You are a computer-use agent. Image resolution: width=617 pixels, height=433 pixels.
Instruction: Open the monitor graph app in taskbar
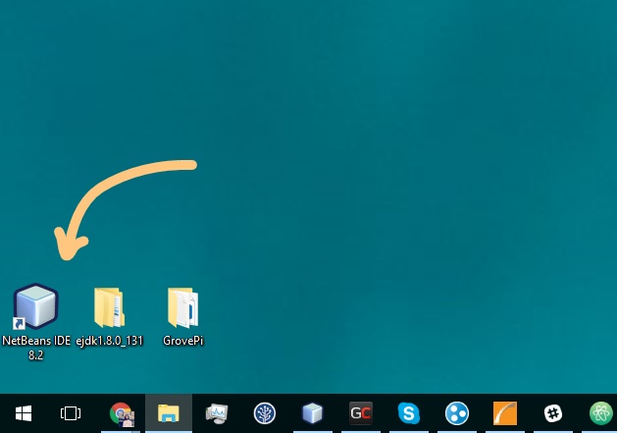(x=217, y=413)
